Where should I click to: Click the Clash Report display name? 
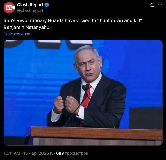(x=30, y=5)
